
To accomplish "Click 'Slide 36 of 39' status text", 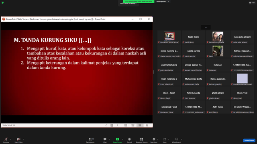I will [8, 125].
